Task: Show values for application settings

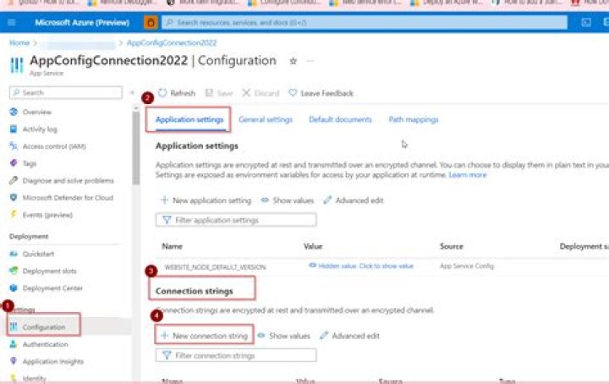Action: coord(288,200)
